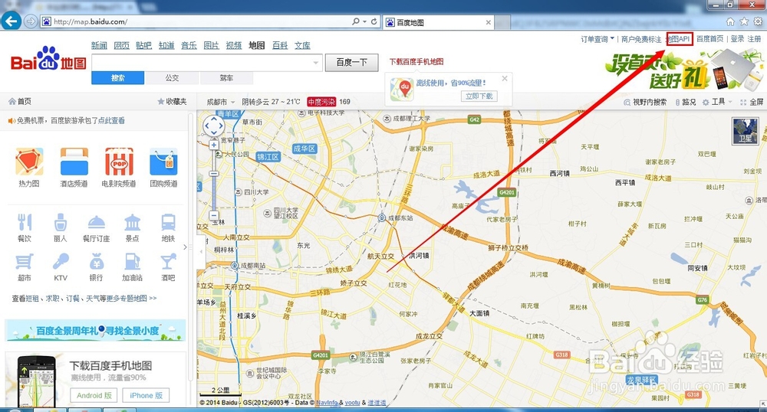This screenshot has width=767, height=412.
Task: Click the 百度全景周年礼 banner
Action: [x=95, y=331]
